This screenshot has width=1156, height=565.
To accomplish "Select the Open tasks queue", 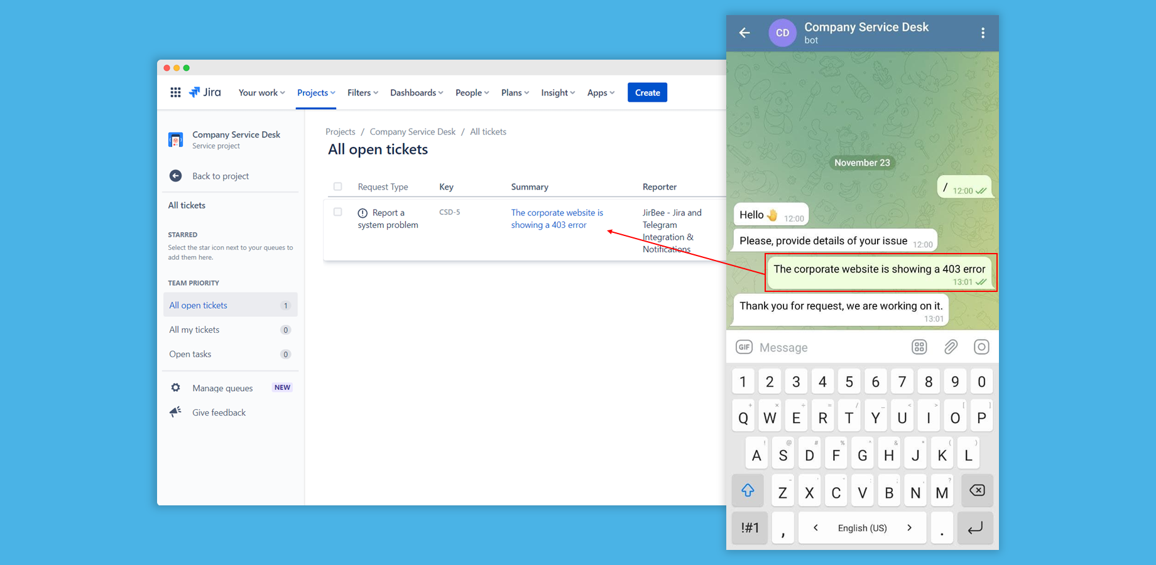I will [x=230, y=354].
